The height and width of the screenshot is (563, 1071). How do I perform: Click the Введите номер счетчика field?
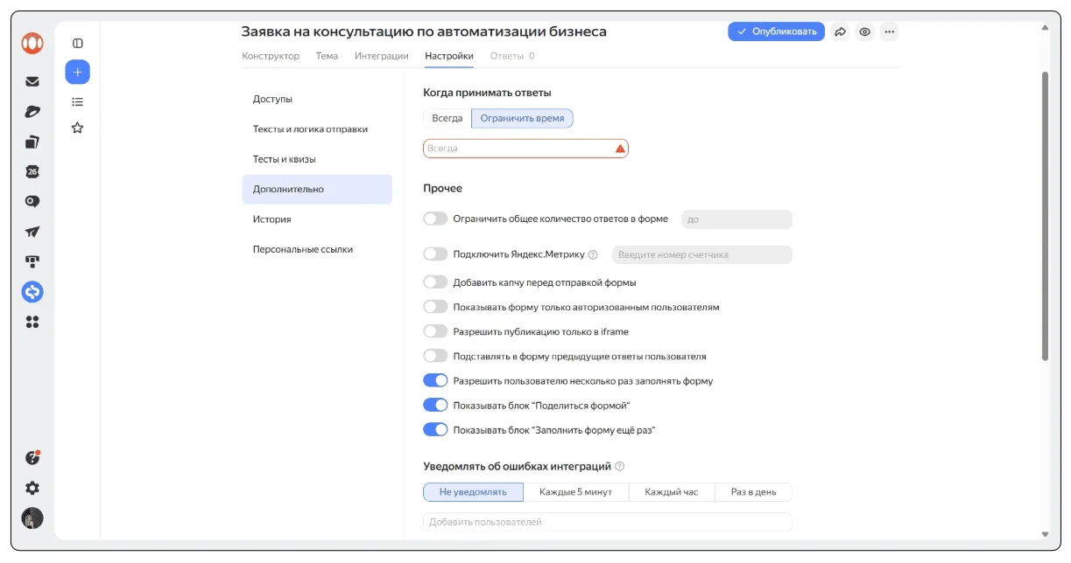(701, 255)
